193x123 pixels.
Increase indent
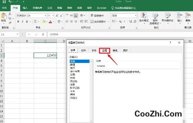pyautogui.click(x=86, y=21)
